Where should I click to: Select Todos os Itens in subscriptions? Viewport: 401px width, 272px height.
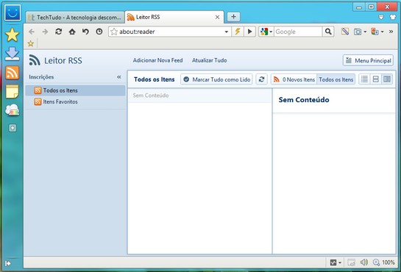(76, 90)
